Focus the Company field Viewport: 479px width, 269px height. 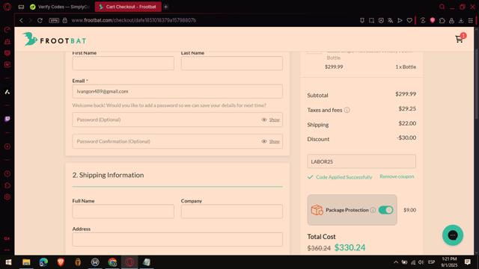(x=231, y=211)
